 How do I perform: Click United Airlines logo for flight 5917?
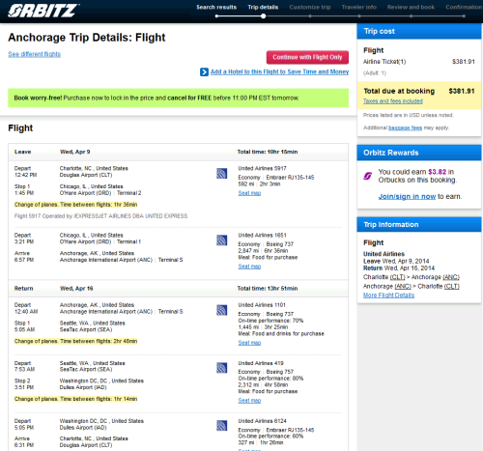pos(222,174)
